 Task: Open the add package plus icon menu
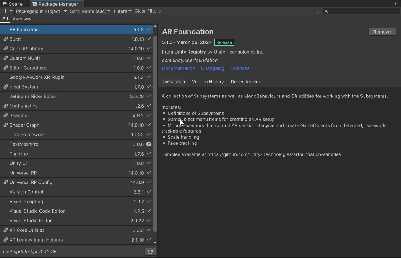pos(5,11)
